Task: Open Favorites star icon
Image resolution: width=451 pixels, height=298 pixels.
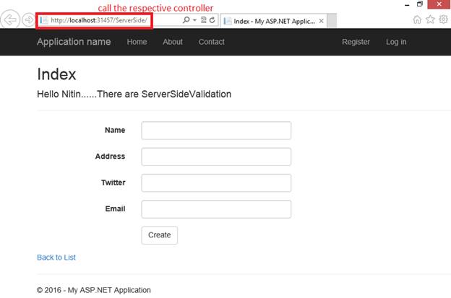Action: tap(430, 19)
